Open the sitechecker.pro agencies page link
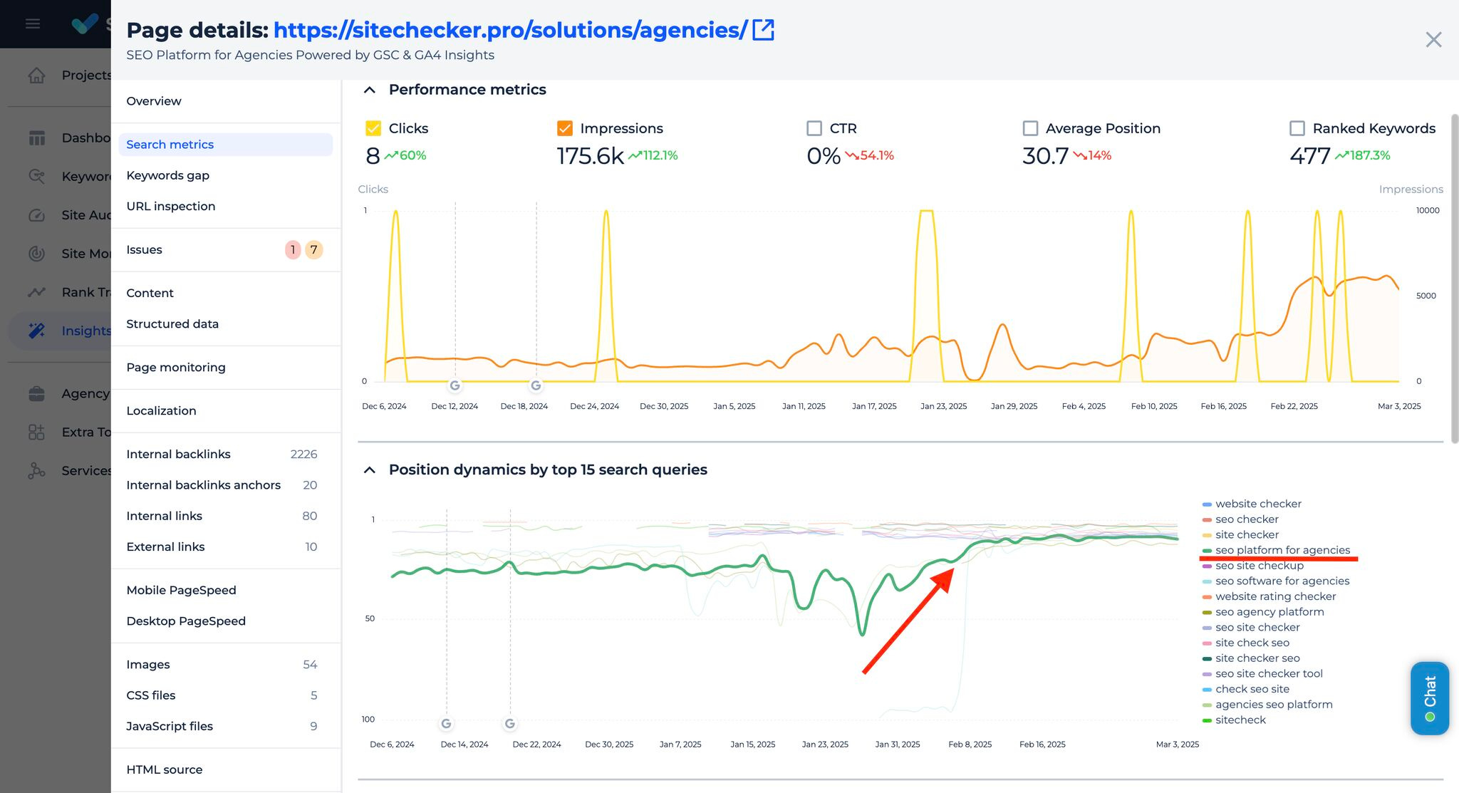This screenshot has width=1459, height=793. click(510, 30)
